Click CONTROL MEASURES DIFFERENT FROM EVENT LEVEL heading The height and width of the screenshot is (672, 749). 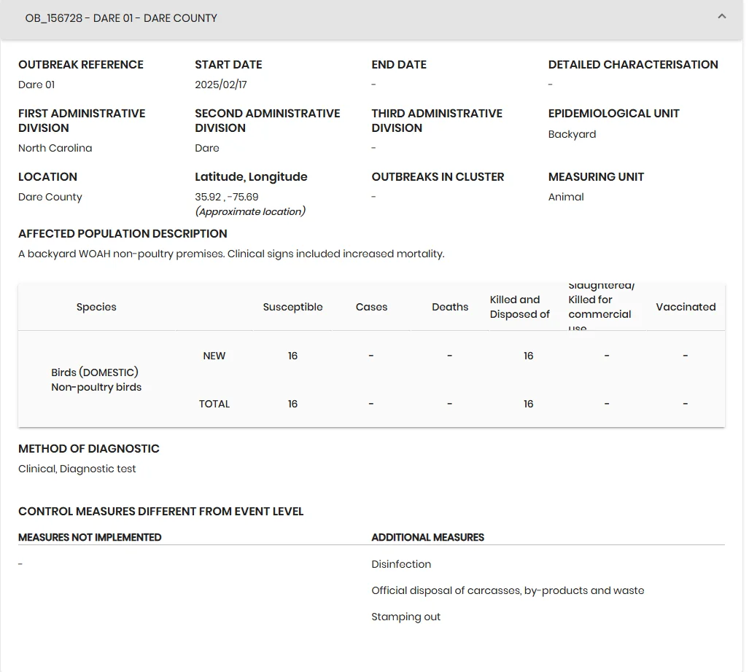click(161, 511)
